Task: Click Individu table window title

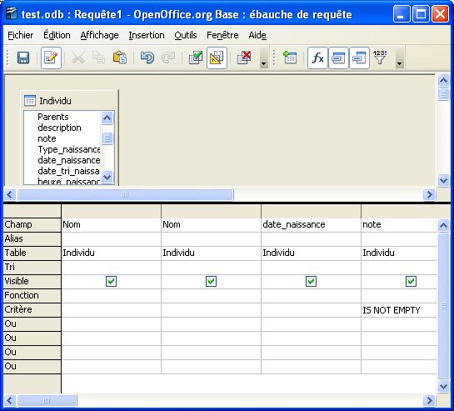Action: 55,101
